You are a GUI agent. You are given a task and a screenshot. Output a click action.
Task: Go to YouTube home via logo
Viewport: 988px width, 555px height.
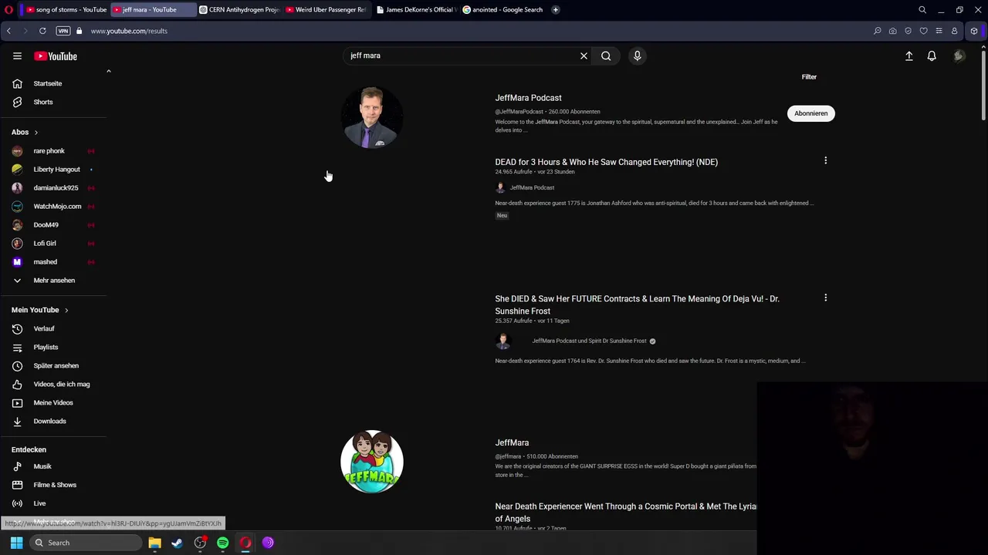(x=56, y=56)
